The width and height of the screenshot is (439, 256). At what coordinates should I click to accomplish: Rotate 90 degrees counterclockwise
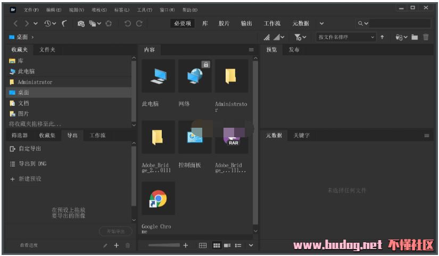click(128, 23)
